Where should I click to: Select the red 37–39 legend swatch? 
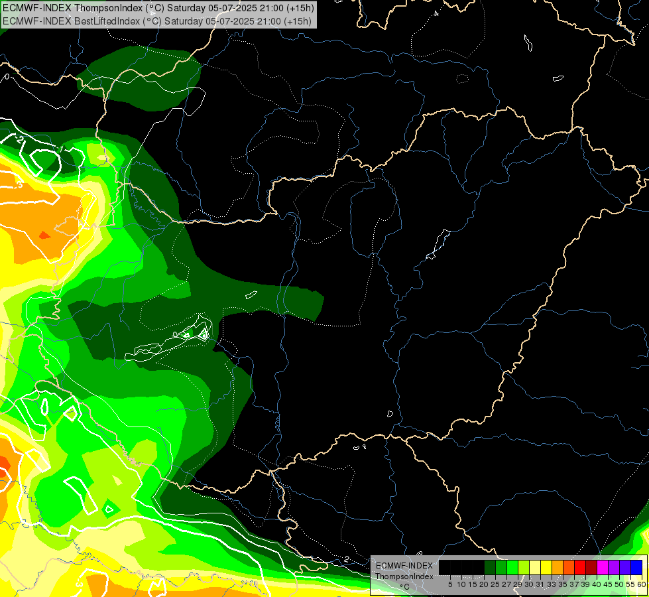tap(580, 567)
